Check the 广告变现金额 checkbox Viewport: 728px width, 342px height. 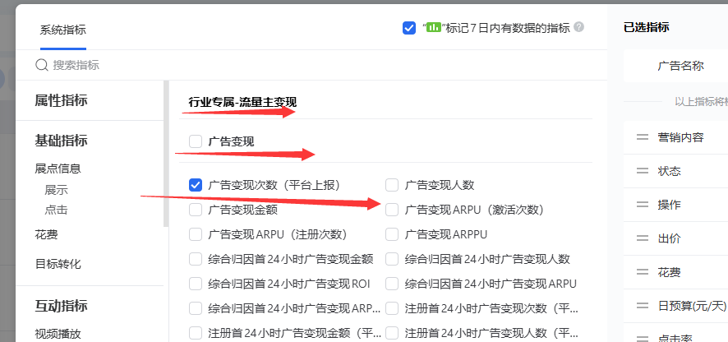(196, 210)
